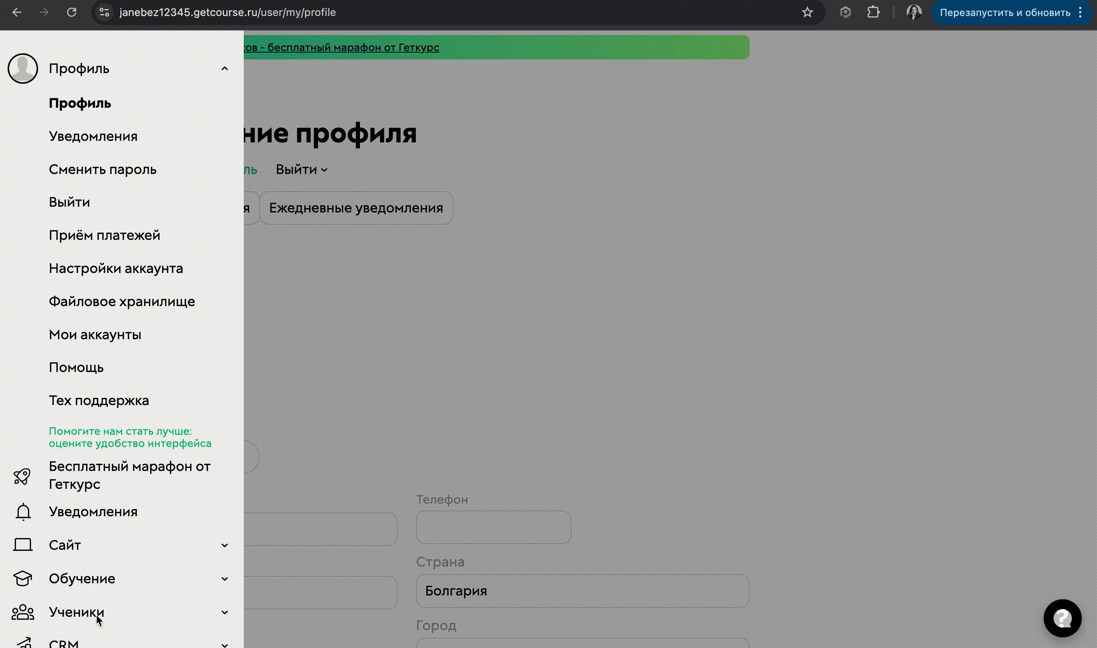Viewport: 1097px width, 648px height.
Task: Expand the Сайт menu chevron
Action: (225, 545)
